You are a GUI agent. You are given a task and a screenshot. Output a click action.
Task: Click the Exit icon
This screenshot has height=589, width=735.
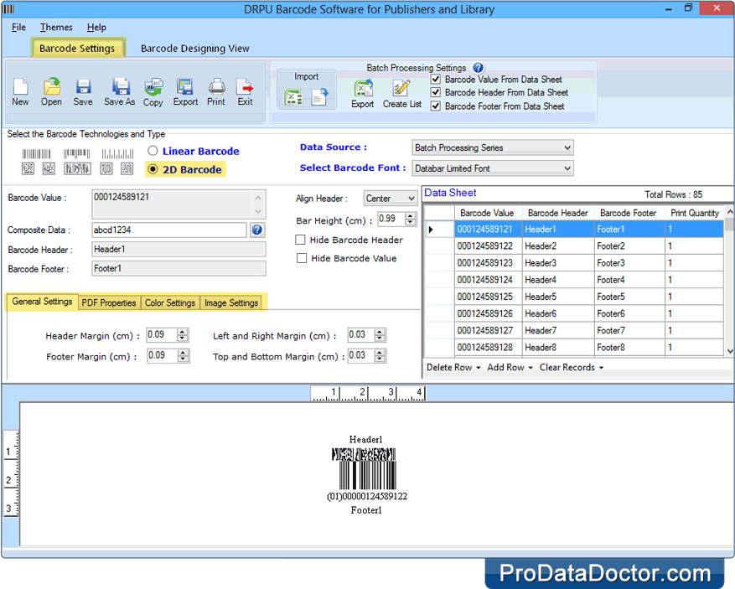click(x=245, y=86)
